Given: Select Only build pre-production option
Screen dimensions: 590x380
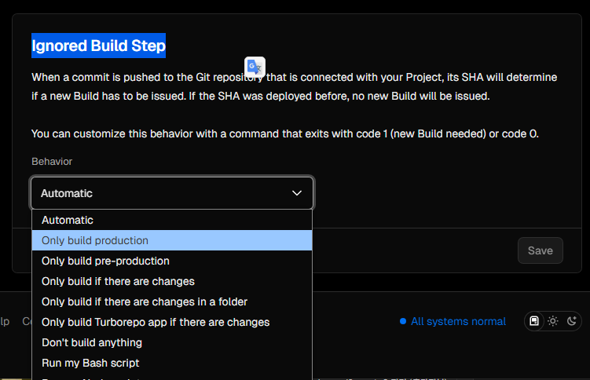Looking at the screenshot, I should pos(172,261).
